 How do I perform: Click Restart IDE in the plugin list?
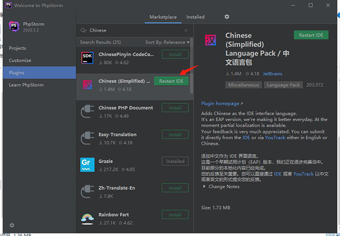point(171,81)
